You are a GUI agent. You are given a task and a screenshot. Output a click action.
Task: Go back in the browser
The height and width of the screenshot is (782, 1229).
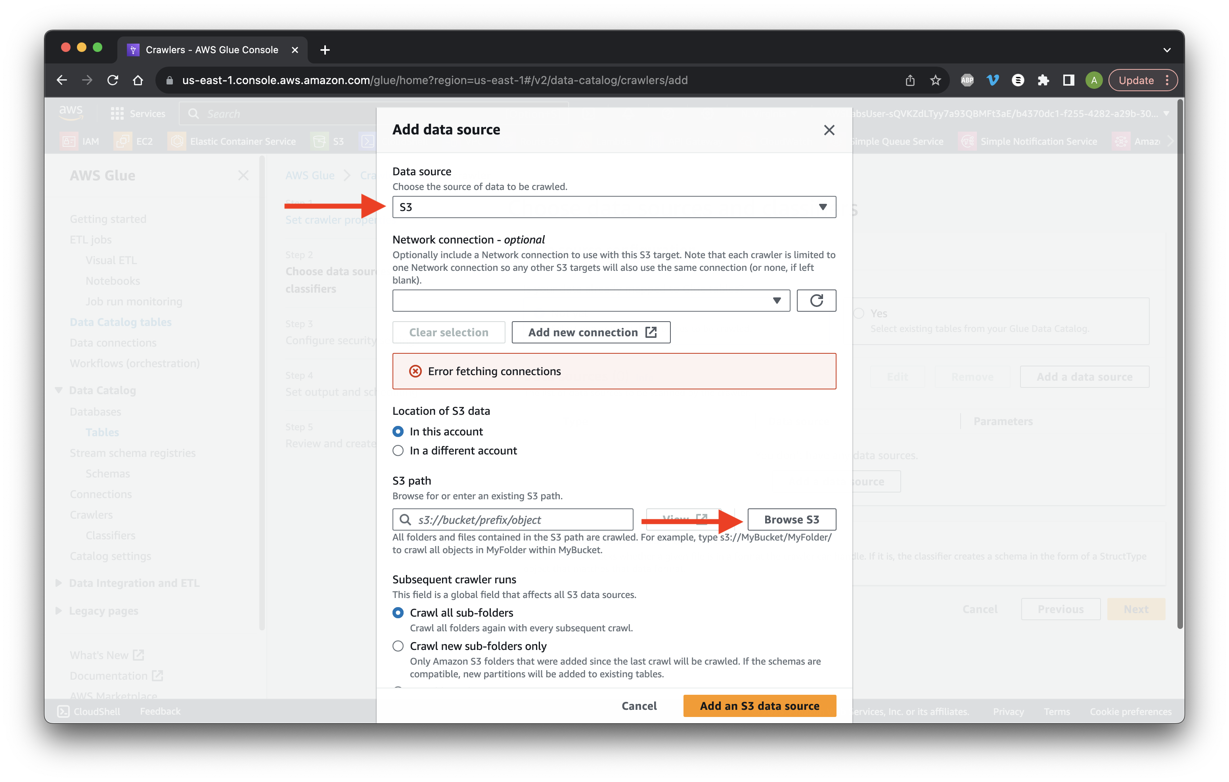[62, 80]
